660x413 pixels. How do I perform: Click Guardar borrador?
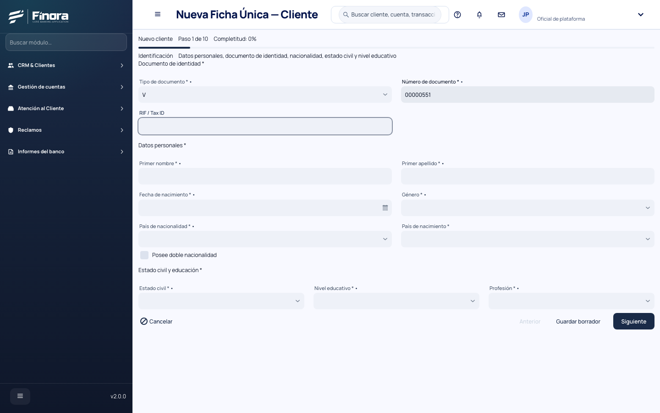578,321
